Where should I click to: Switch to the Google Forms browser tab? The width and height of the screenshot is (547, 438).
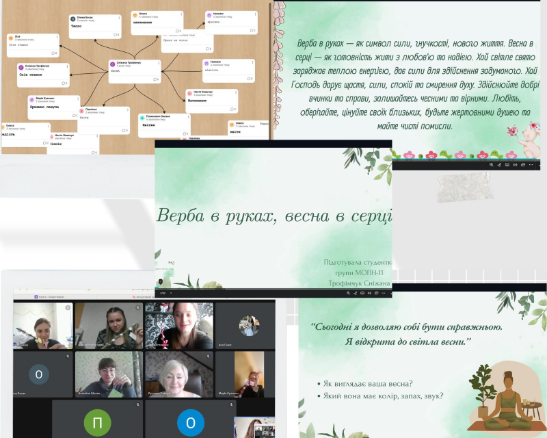(49, 296)
